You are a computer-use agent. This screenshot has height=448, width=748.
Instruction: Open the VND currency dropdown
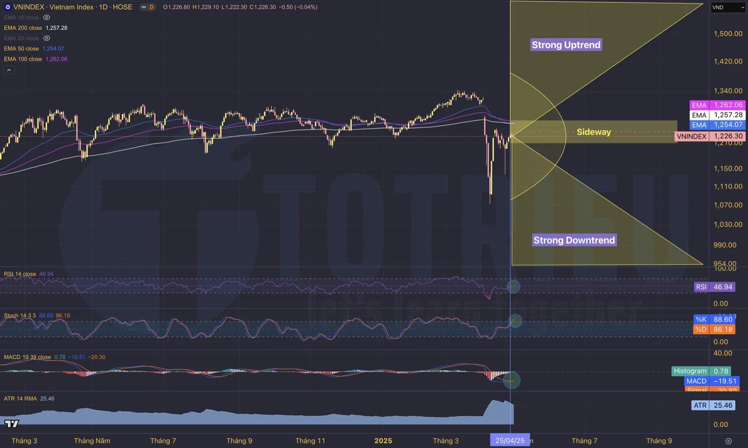point(727,7)
